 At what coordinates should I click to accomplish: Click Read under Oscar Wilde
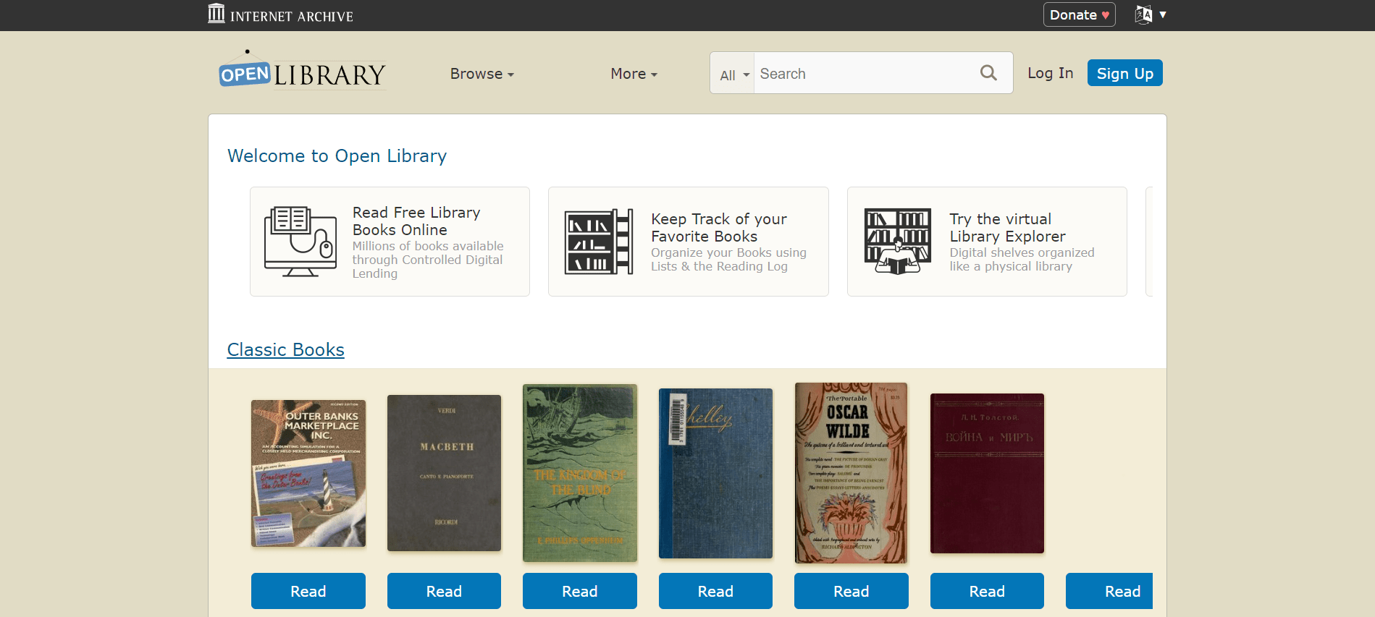click(851, 591)
